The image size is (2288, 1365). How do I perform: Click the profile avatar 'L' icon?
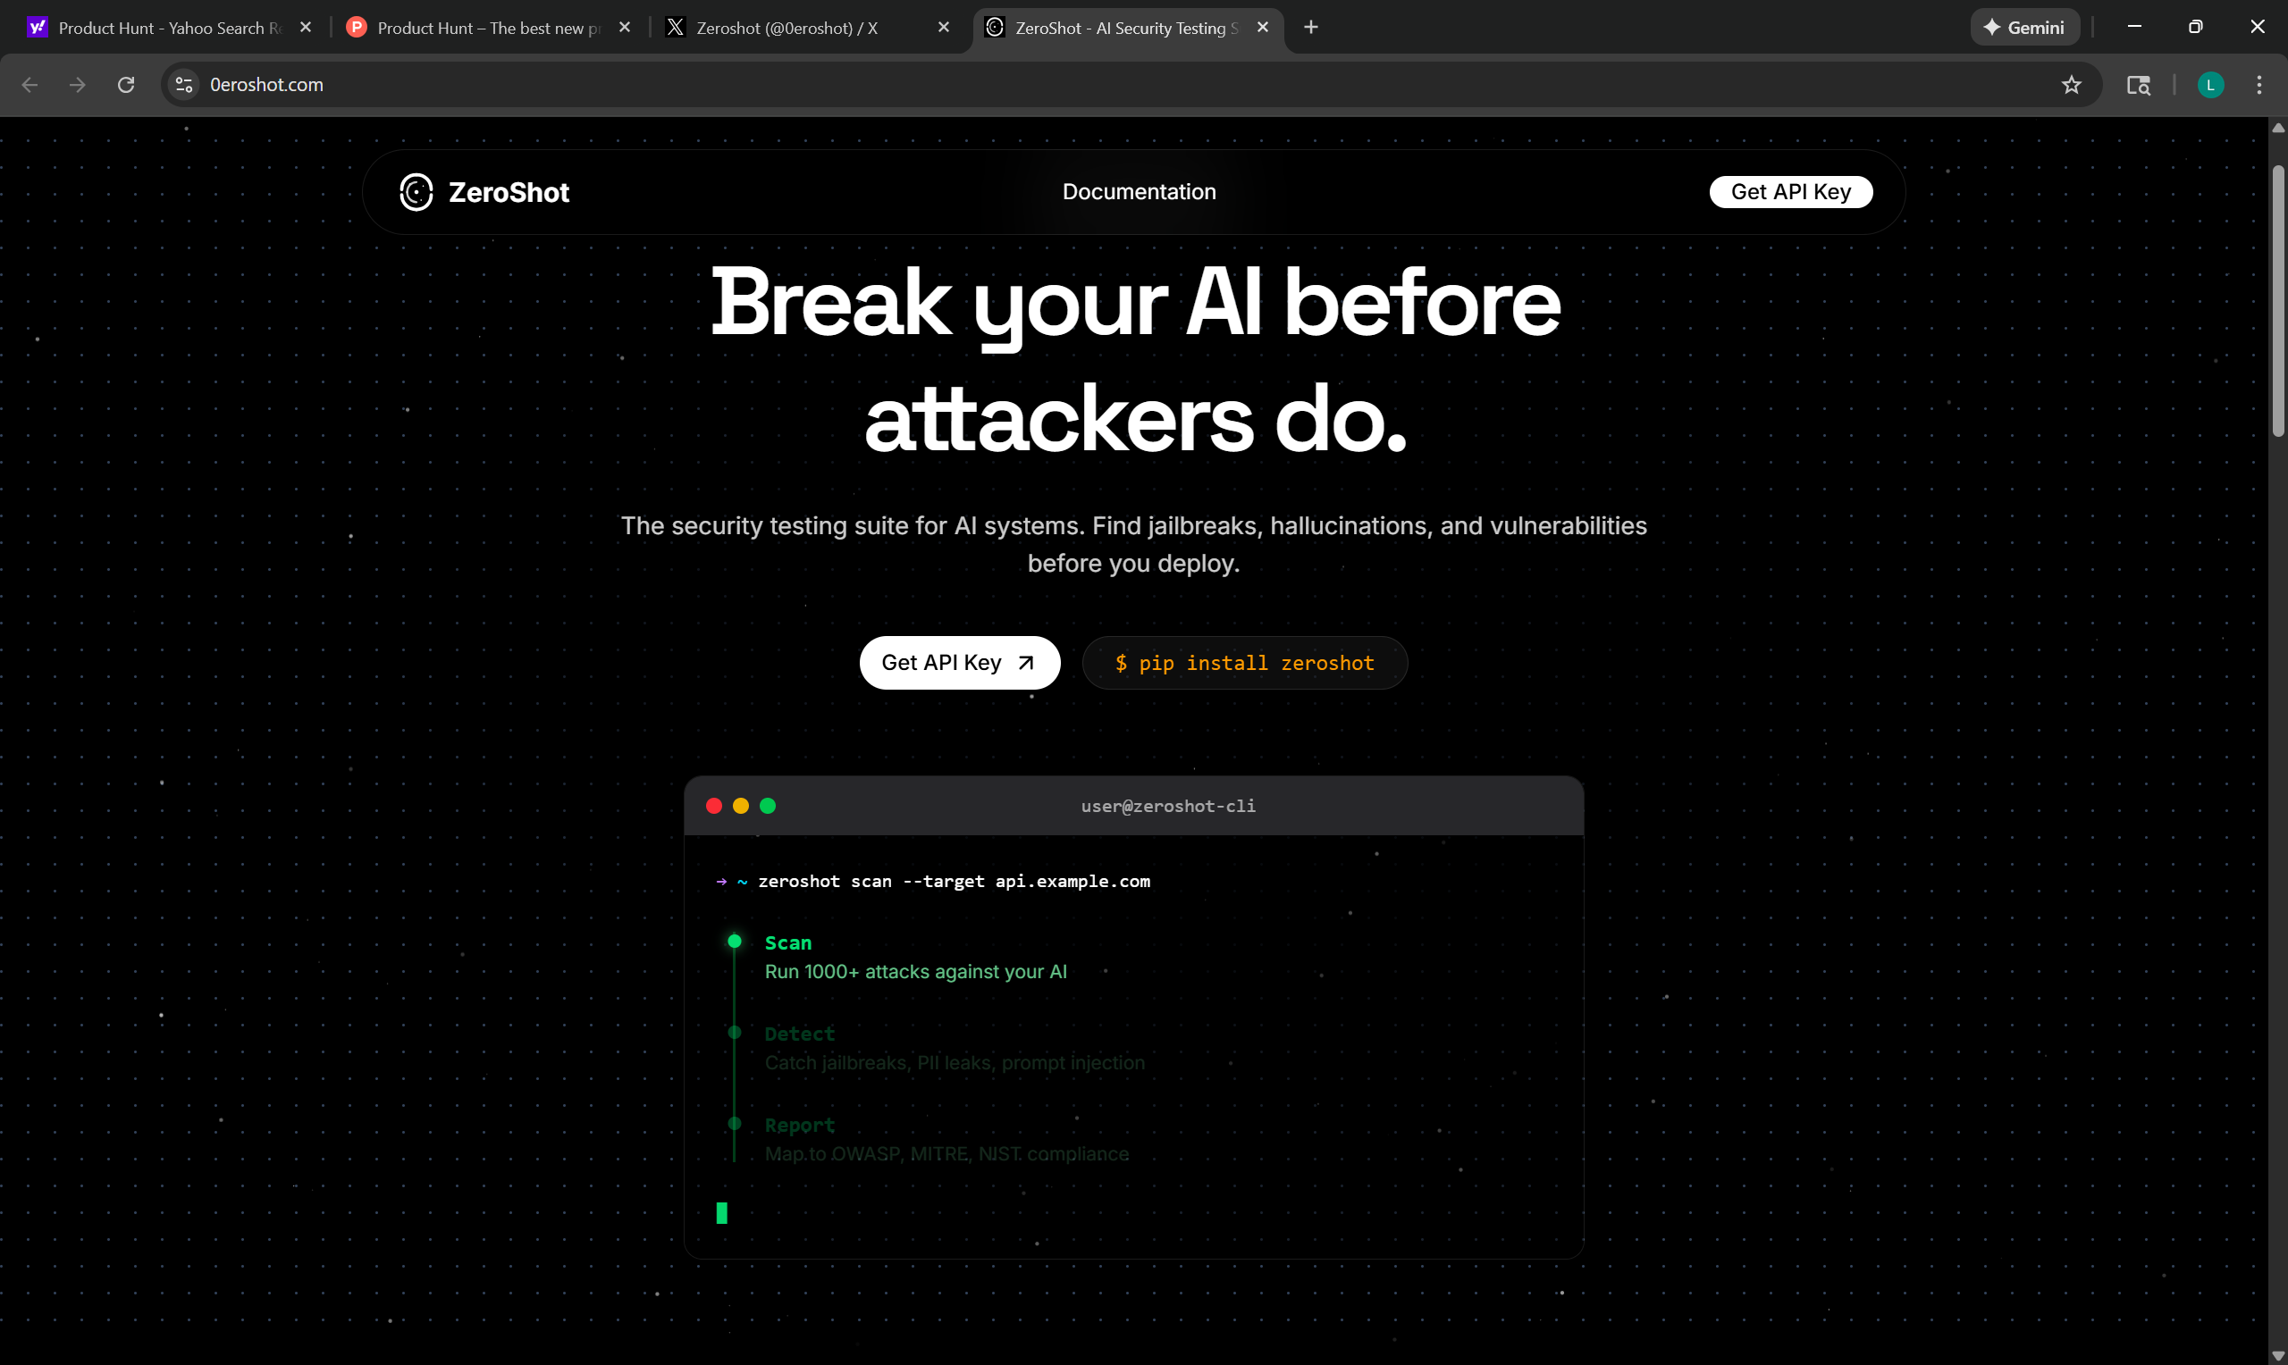point(2210,85)
